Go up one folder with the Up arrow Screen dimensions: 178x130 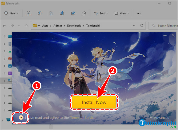tap(26, 26)
